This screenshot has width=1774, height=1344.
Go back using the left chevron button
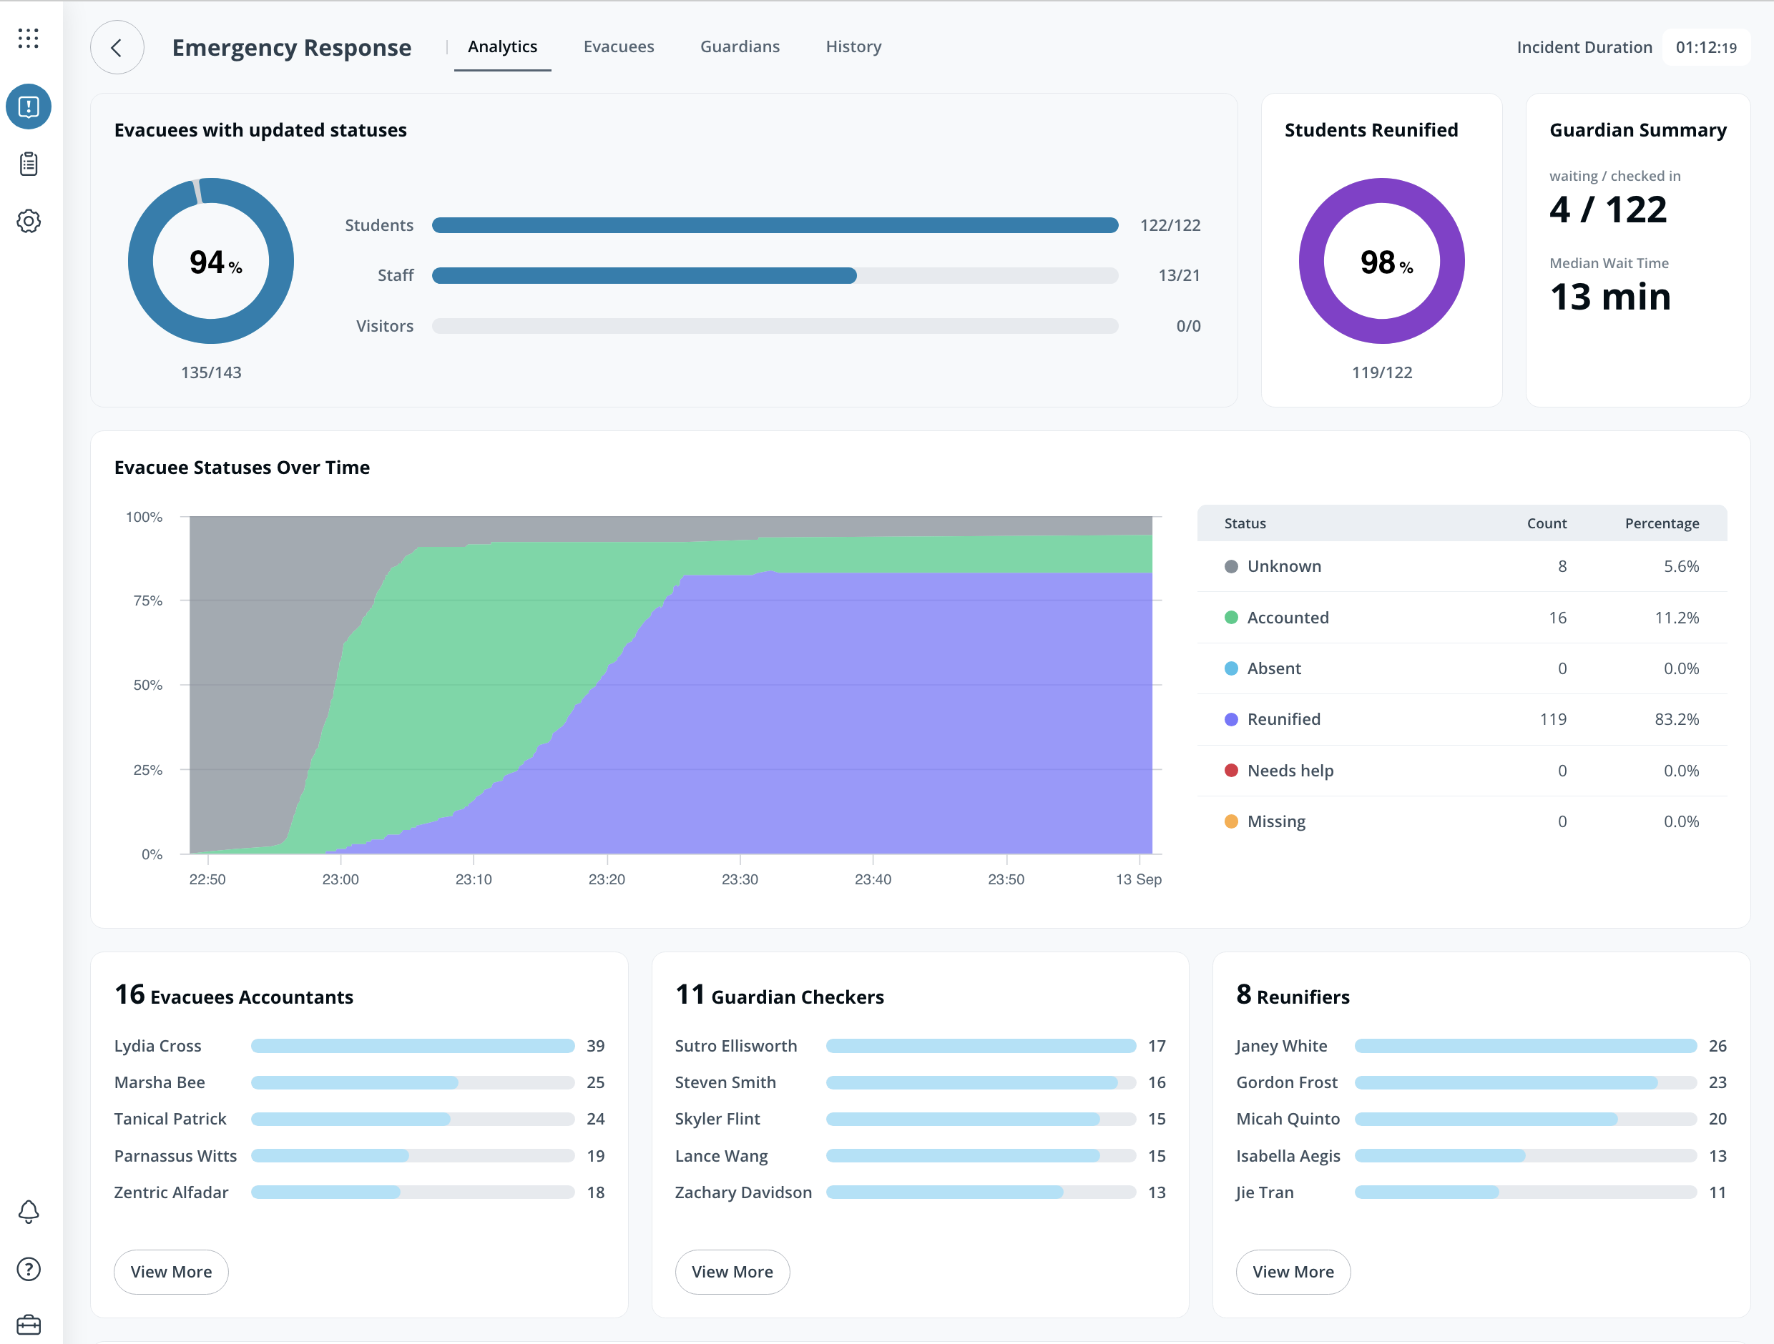[x=117, y=47]
